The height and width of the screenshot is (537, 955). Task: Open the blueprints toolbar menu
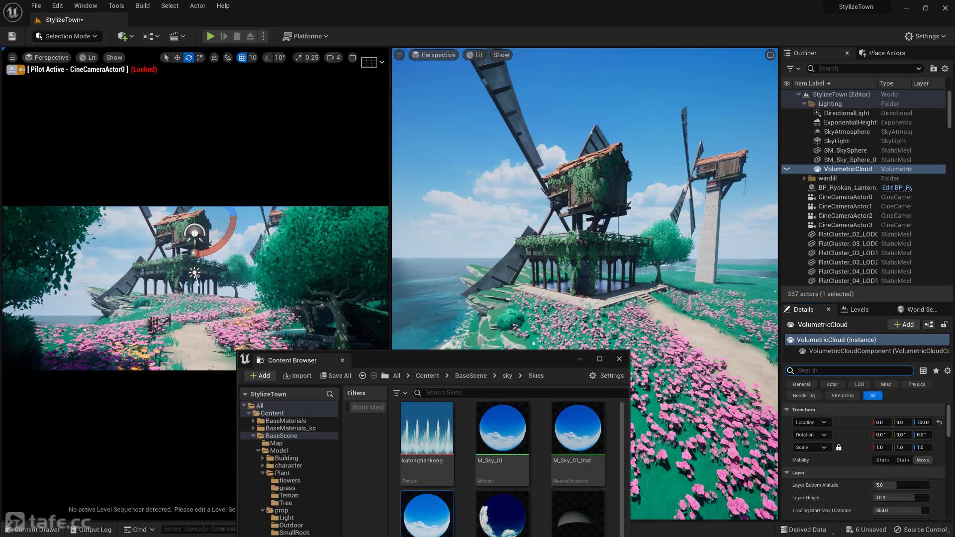[x=151, y=36]
